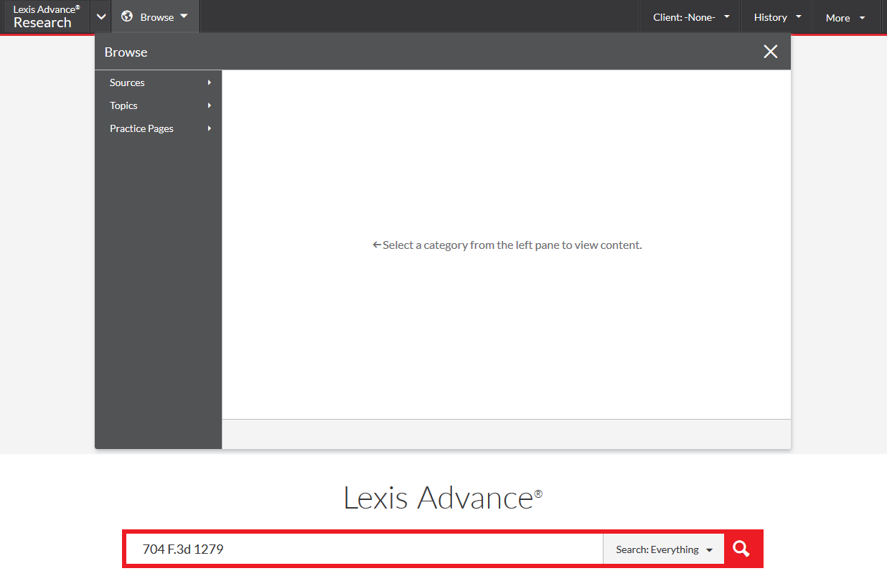
Task: Open the Client: -None- dropdown
Action: 691,17
